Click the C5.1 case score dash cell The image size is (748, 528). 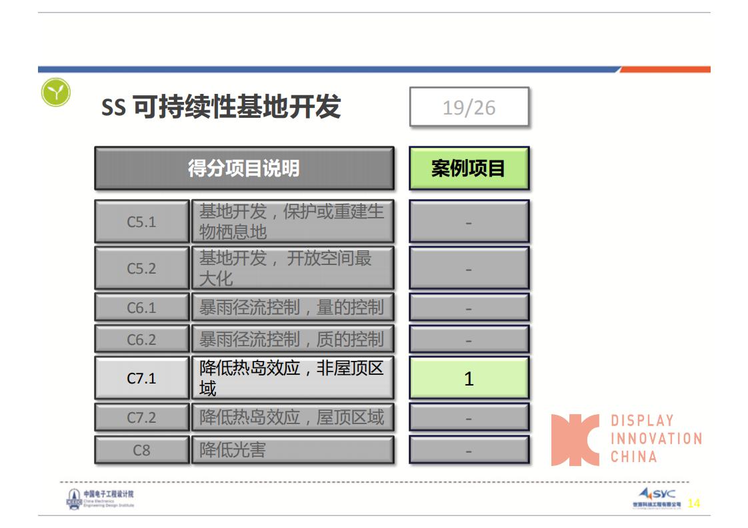pyautogui.click(x=469, y=222)
